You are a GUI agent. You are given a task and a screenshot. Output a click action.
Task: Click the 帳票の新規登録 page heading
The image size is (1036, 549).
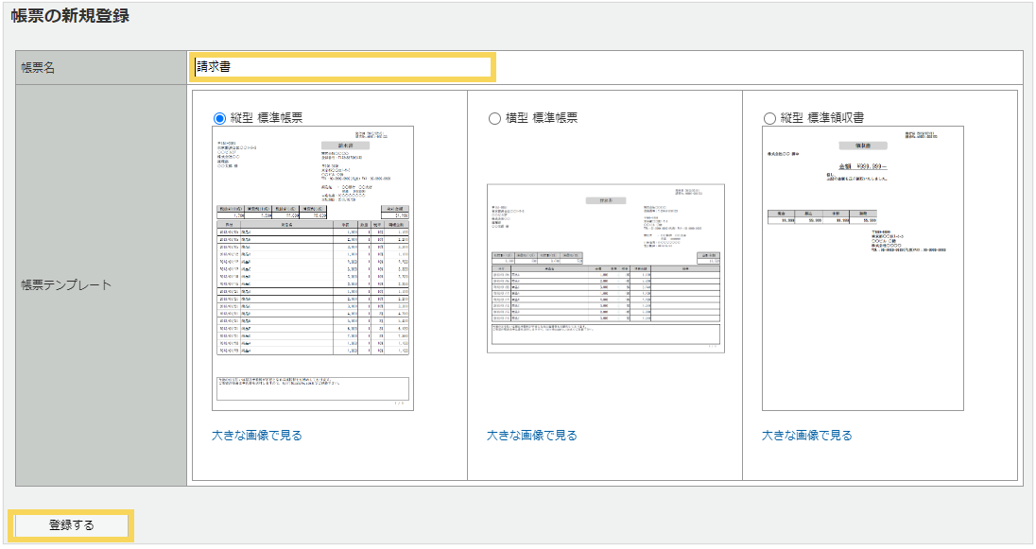[70, 16]
